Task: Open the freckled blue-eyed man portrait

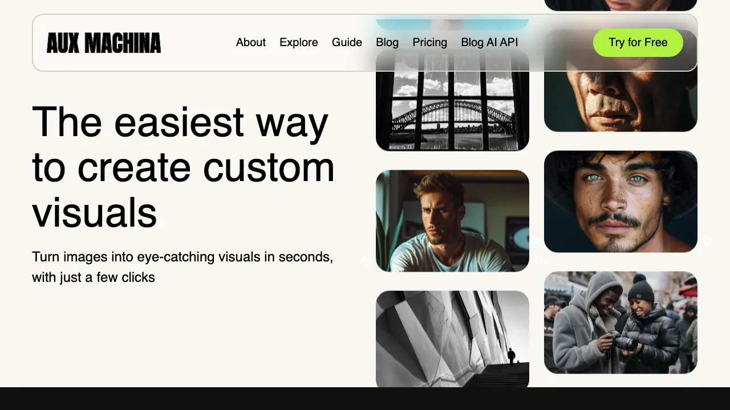Action: [x=620, y=201]
